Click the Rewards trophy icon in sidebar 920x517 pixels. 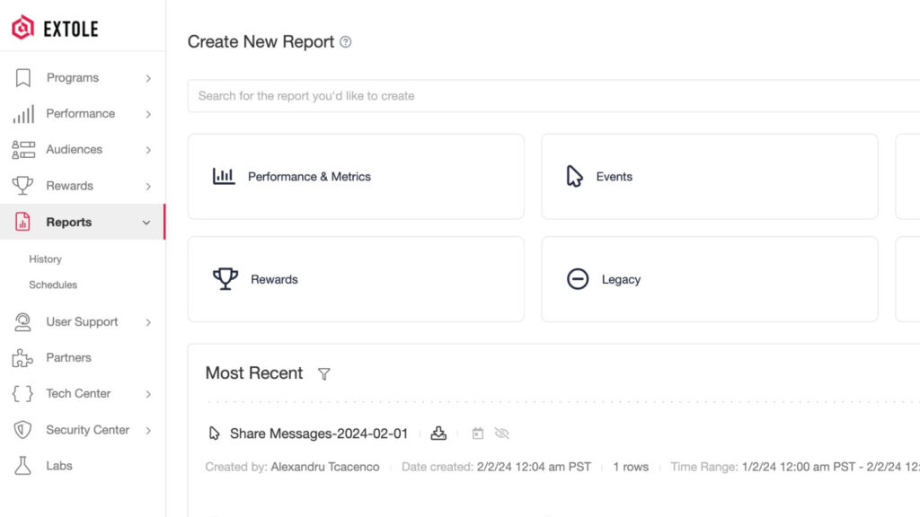23,186
